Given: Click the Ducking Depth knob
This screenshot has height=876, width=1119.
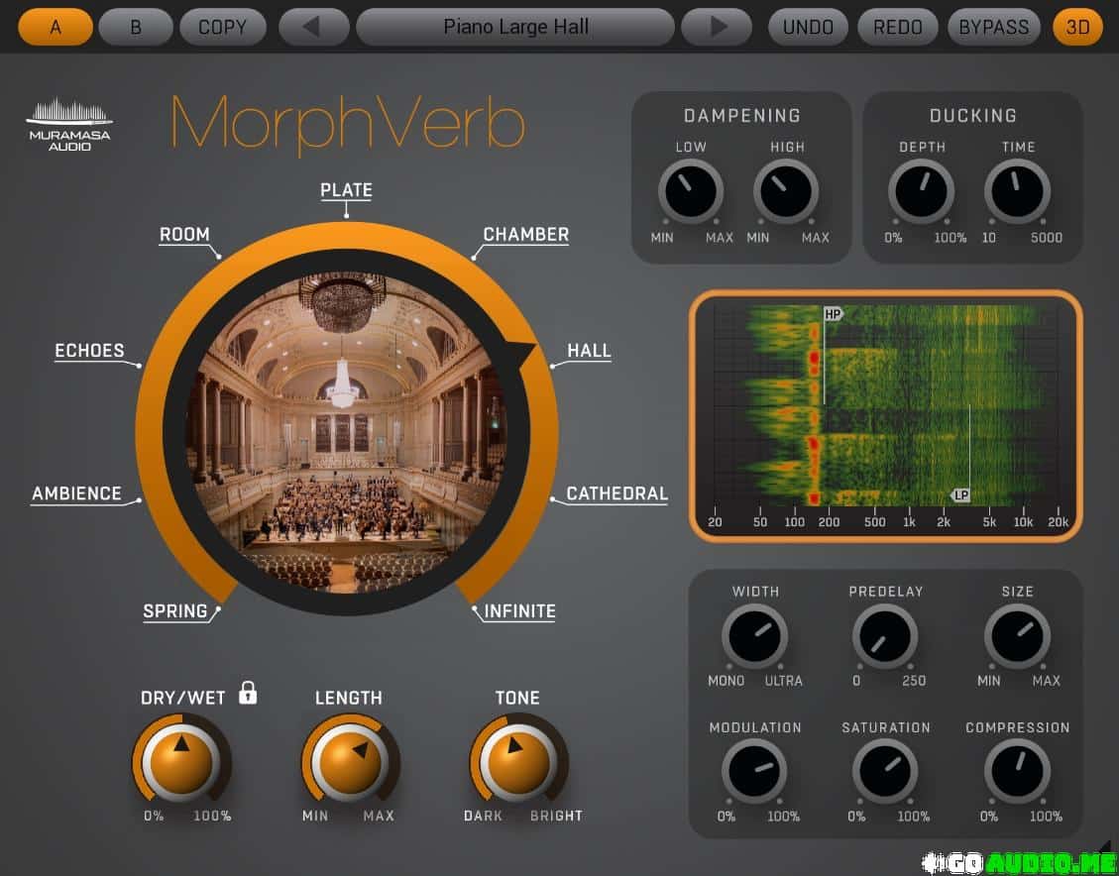Looking at the screenshot, I should coord(921,191).
